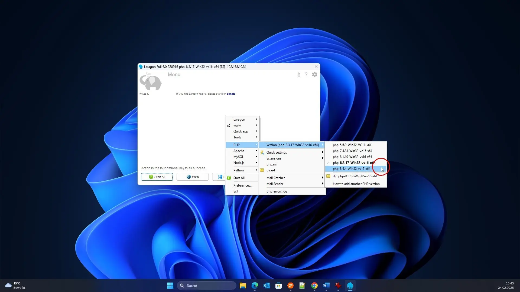Click Preferences... in context menu
Screen dimensions: 520x292
pos(242,185)
